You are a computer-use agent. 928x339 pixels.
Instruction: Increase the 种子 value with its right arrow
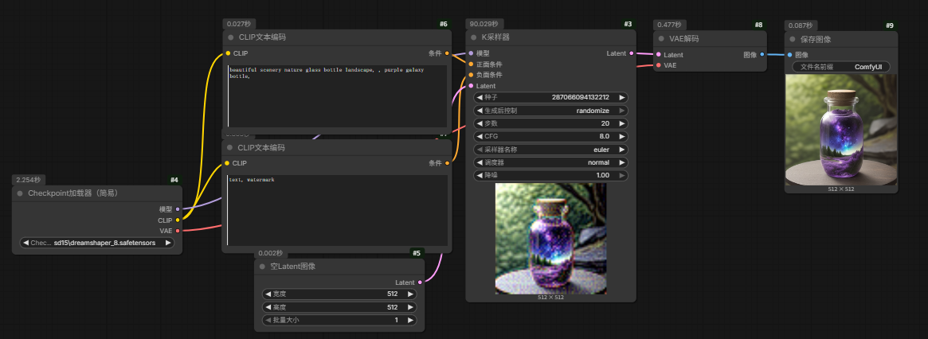[622, 98]
